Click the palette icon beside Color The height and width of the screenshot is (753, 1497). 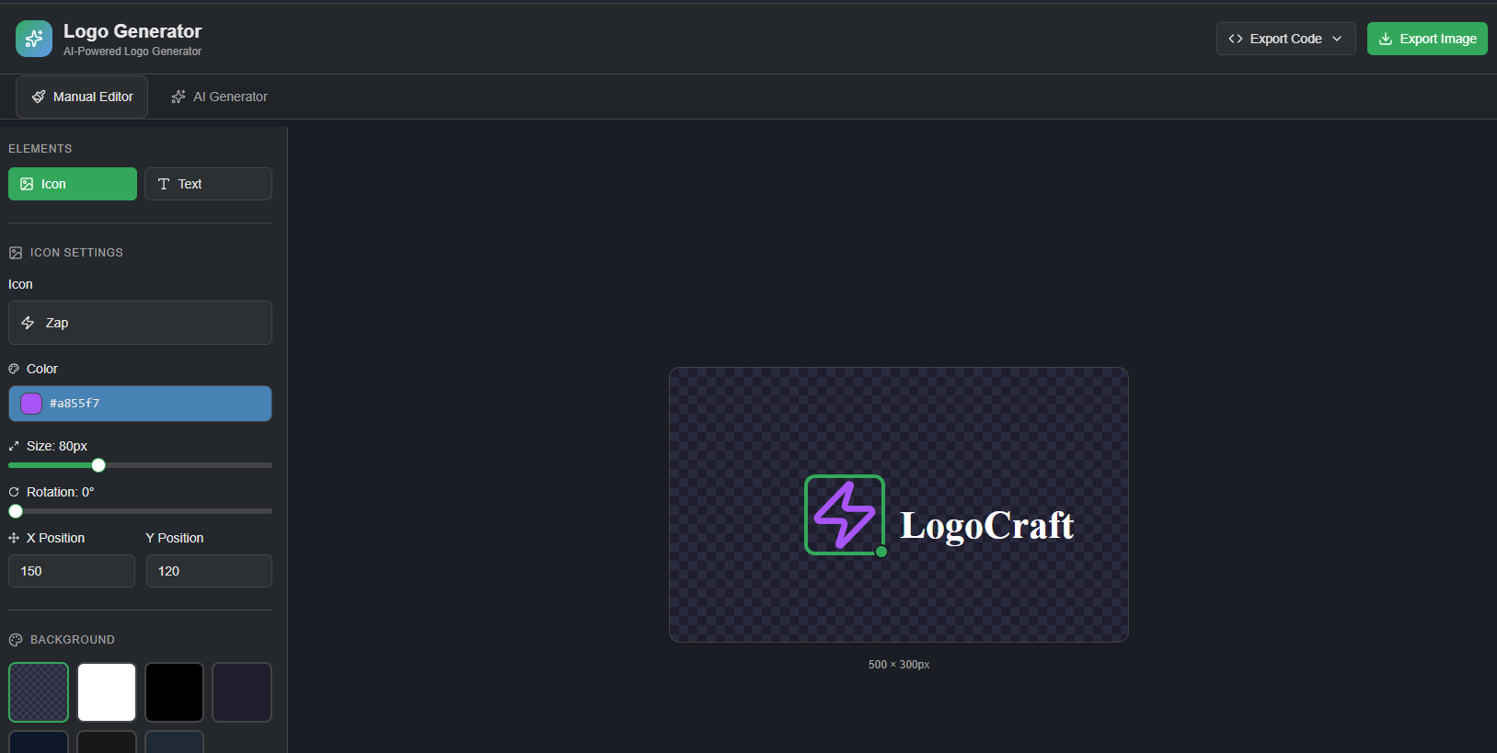pyautogui.click(x=14, y=369)
